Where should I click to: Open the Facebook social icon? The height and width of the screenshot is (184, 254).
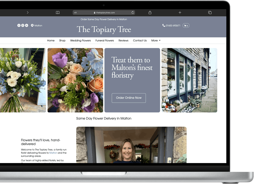19,25
